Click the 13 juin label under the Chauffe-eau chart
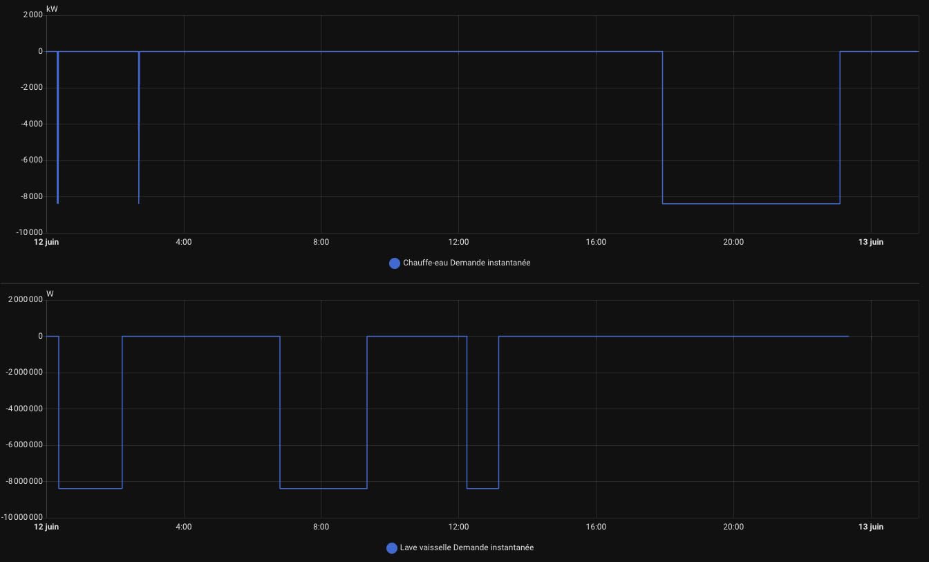The width and height of the screenshot is (929, 562). (x=871, y=242)
